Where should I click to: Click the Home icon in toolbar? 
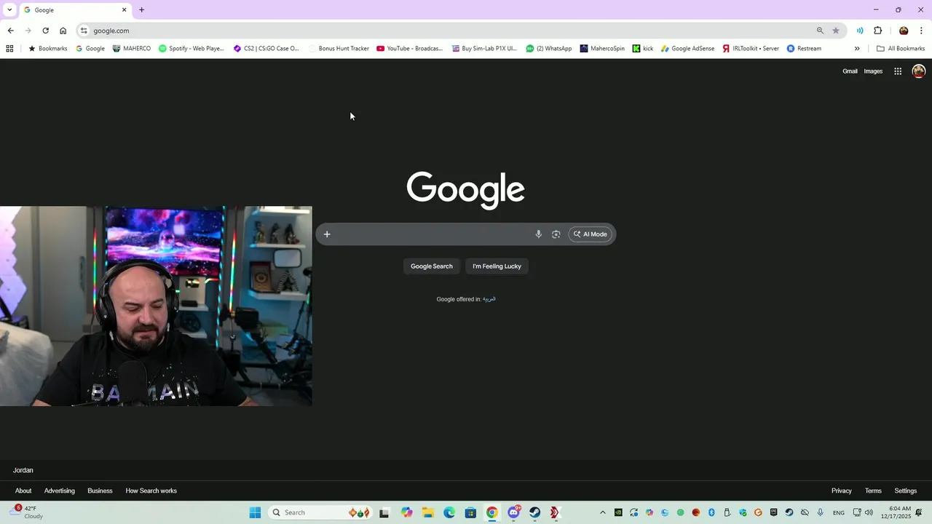[x=63, y=31]
